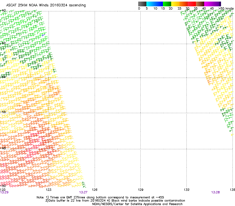The width and height of the screenshot is (235, 206).
Task: Click the '126' longitude axis label
Action: pyautogui.click(x=95, y=190)
